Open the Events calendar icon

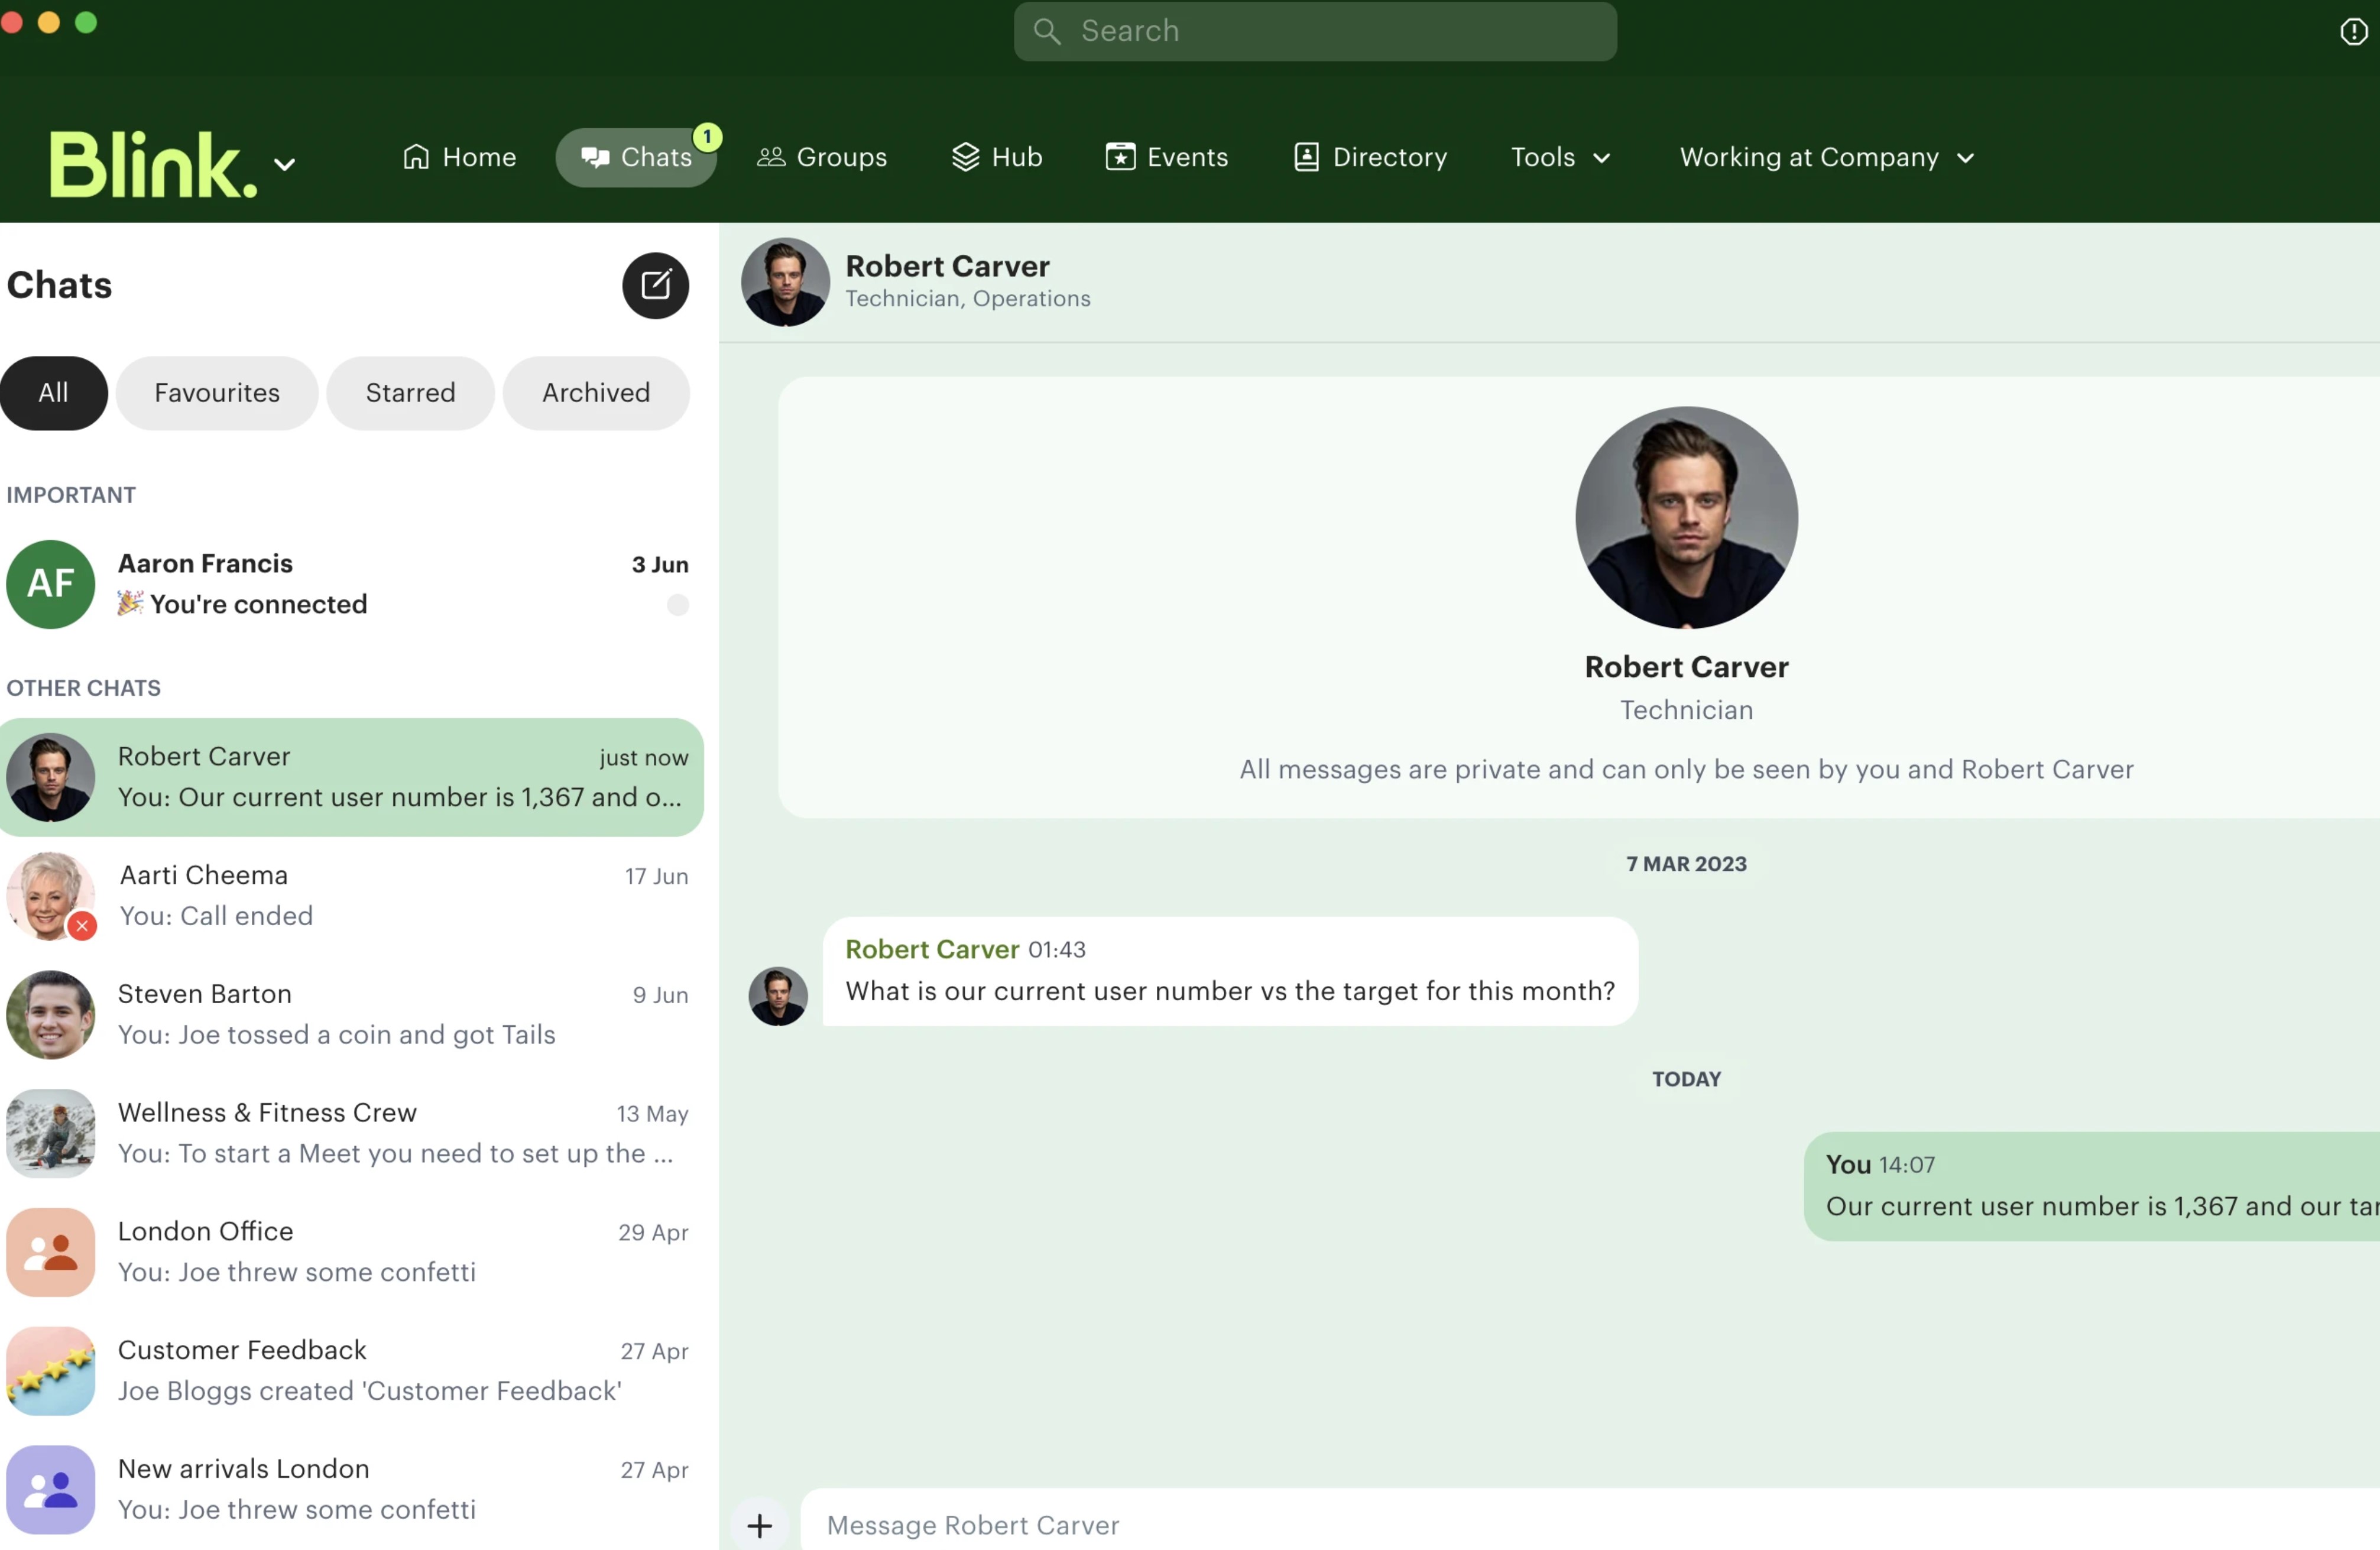[1120, 157]
